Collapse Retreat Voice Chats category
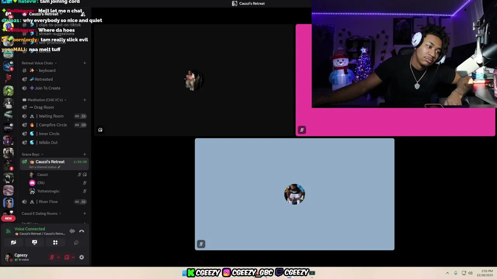 pyautogui.click(x=39, y=63)
